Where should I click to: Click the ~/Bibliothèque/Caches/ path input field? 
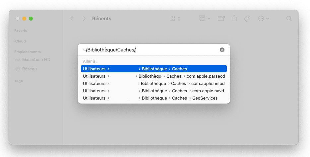coord(149,50)
